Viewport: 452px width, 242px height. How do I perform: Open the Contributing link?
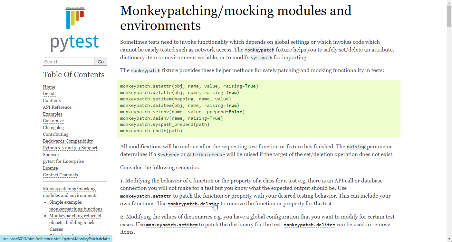(56, 134)
